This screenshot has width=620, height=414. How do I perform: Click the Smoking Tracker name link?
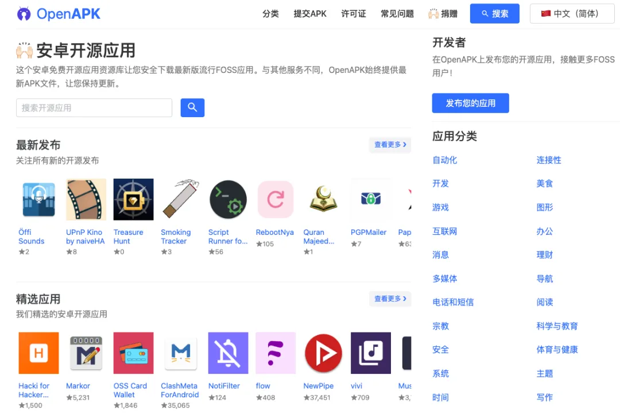(176, 237)
